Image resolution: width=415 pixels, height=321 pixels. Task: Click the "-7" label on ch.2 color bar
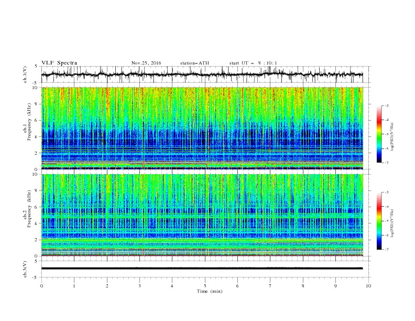pos(386,250)
